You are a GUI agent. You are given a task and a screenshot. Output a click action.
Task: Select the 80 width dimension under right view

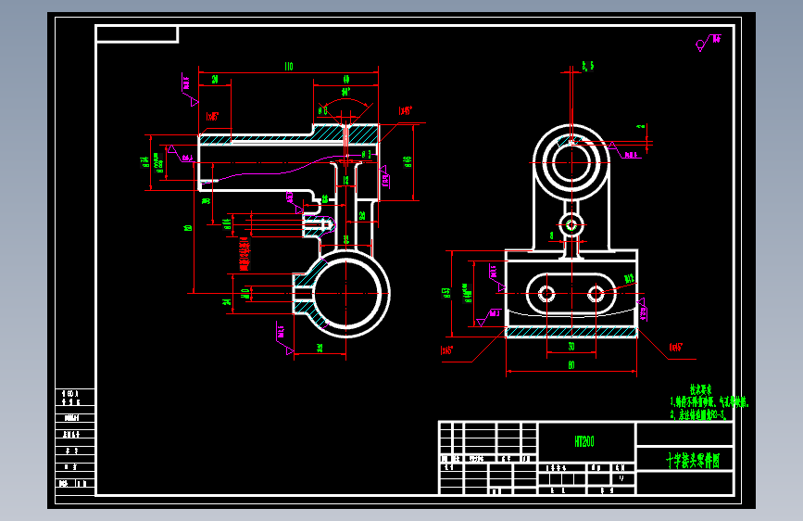571,365
